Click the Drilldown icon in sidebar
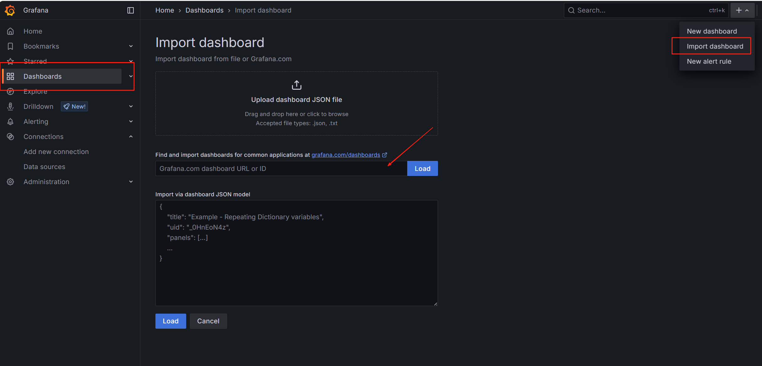Image resolution: width=762 pixels, height=366 pixels. (x=10, y=107)
